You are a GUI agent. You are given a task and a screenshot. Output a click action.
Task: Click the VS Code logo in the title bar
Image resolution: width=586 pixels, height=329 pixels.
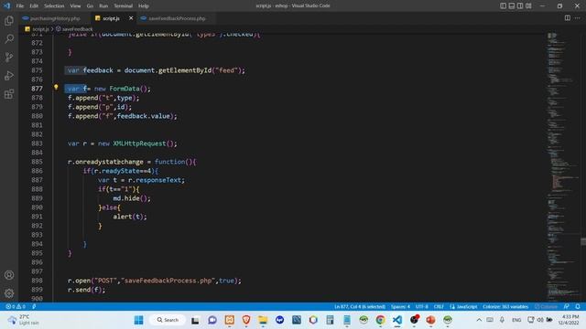click(6, 5)
